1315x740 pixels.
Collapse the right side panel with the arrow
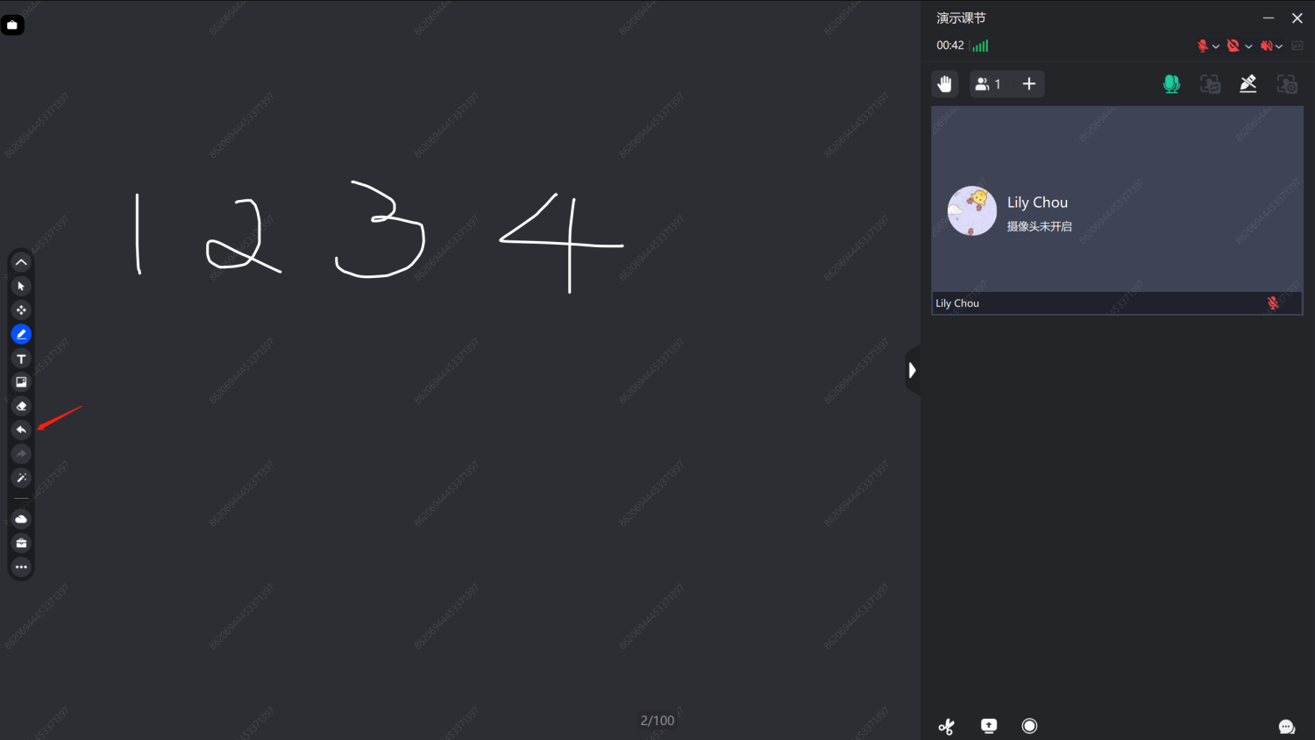point(913,370)
